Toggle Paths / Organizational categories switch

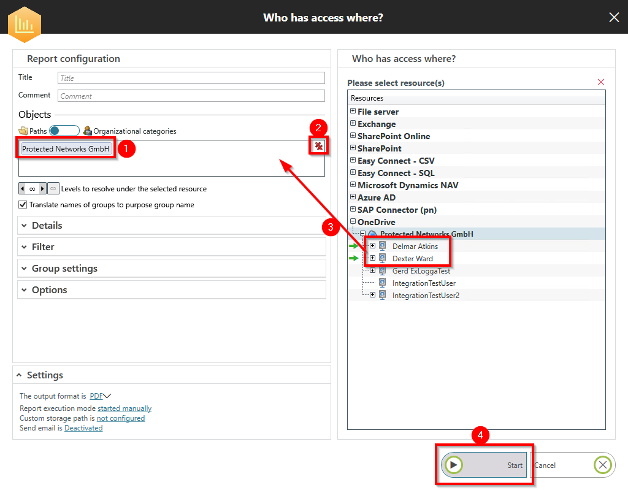tap(64, 131)
